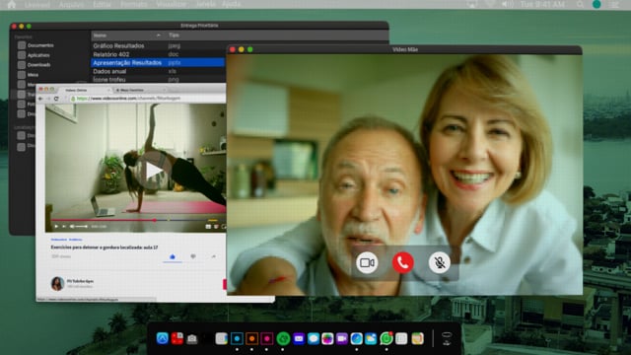Sort files by Tipo column header
Image resolution: width=631 pixels, height=355 pixels.
(x=175, y=35)
